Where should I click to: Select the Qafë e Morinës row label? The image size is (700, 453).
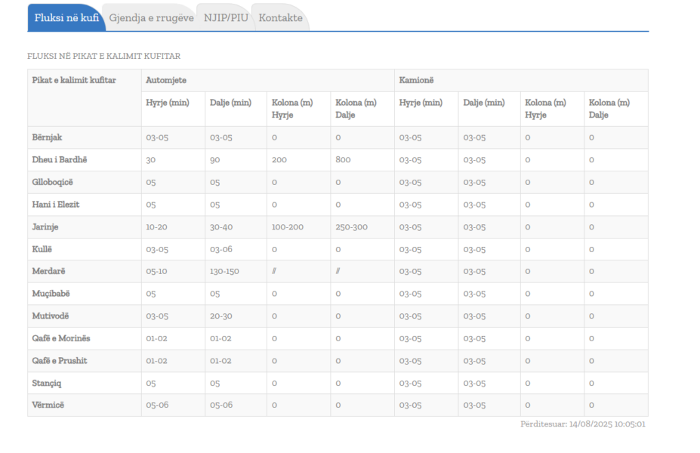[x=61, y=338]
